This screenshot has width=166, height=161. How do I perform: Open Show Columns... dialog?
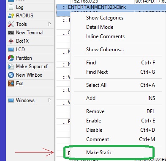pyautogui.click(x=105, y=50)
